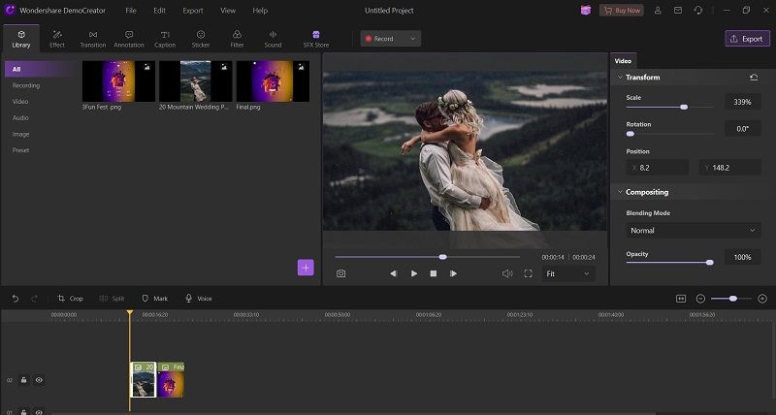Reset the Transform settings
Image resolution: width=776 pixels, height=415 pixels.
tap(754, 78)
